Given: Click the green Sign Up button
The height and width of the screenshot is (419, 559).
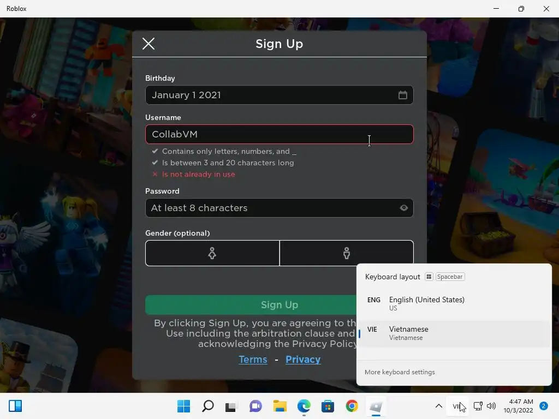Looking at the screenshot, I should 251,305.
